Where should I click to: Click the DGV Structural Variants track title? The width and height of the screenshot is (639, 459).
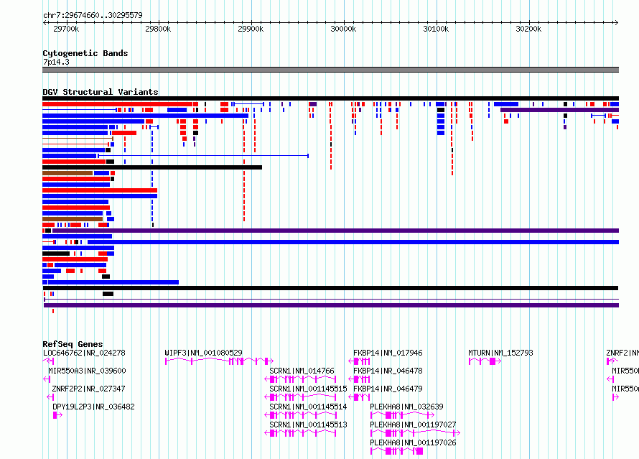pyautogui.click(x=101, y=92)
